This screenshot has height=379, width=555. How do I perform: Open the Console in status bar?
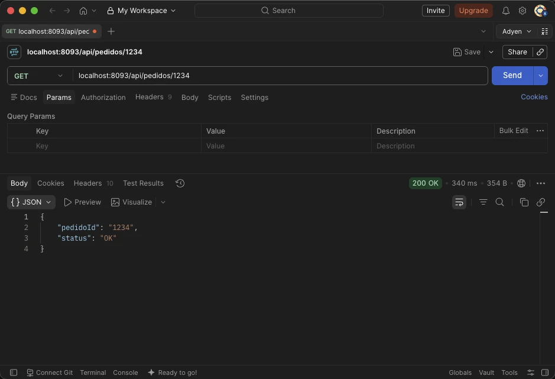[x=125, y=372]
